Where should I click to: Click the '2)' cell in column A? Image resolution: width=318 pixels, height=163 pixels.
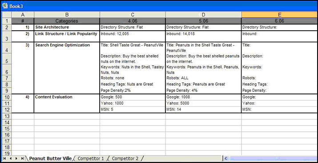point(23,37)
